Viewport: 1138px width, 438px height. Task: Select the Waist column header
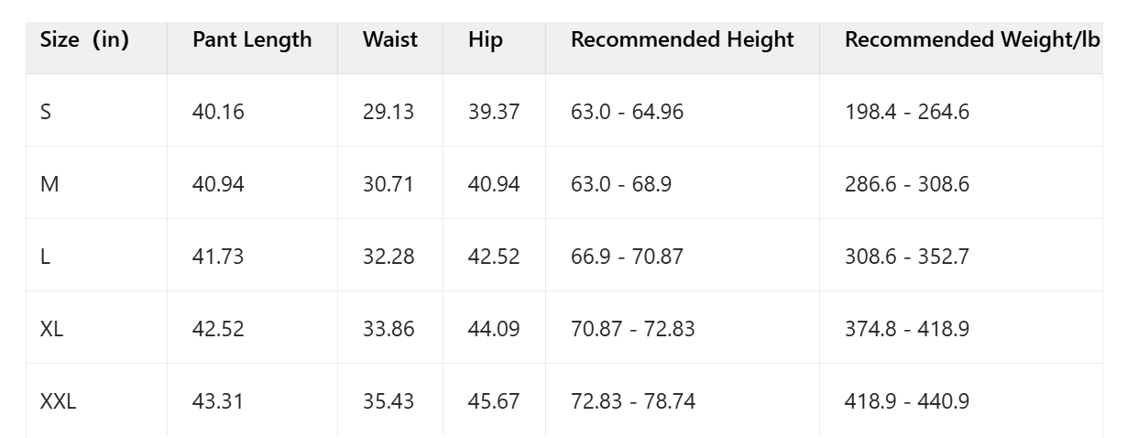coord(389,40)
